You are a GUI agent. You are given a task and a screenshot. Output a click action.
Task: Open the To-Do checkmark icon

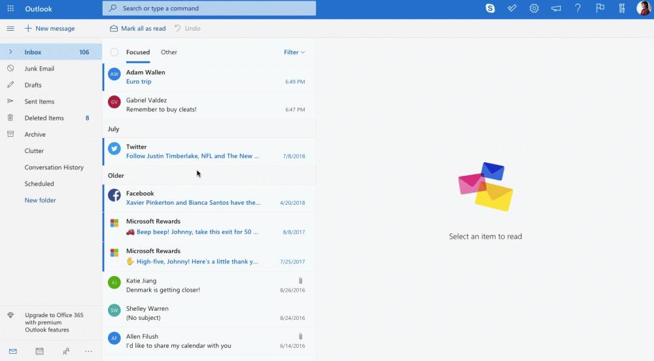click(x=512, y=9)
